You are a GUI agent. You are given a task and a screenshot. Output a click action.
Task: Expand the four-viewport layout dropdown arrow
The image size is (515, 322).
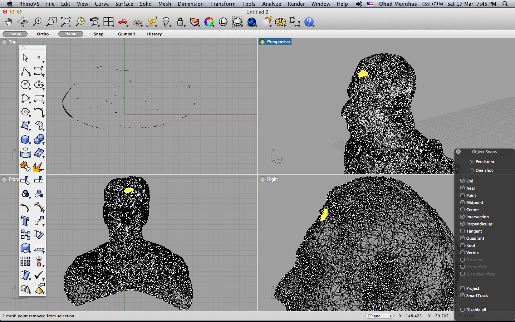113,26
